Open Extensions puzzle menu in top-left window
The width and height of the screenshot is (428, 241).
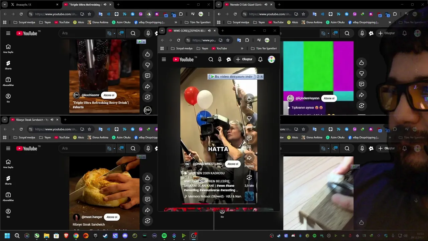coord(181,14)
